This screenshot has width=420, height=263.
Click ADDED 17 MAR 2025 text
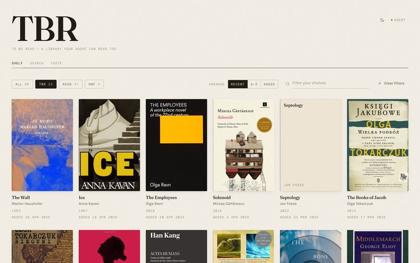point(366,217)
